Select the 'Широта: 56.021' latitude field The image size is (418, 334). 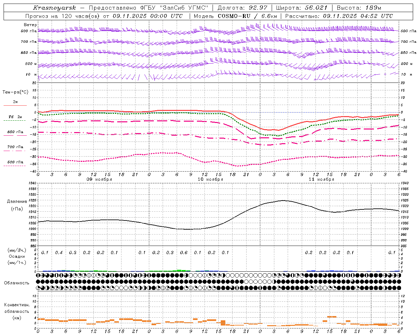[302, 8]
